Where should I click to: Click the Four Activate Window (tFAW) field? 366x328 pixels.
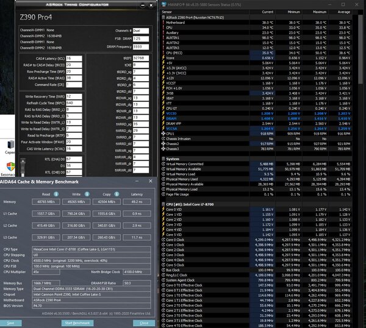click(74, 142)
